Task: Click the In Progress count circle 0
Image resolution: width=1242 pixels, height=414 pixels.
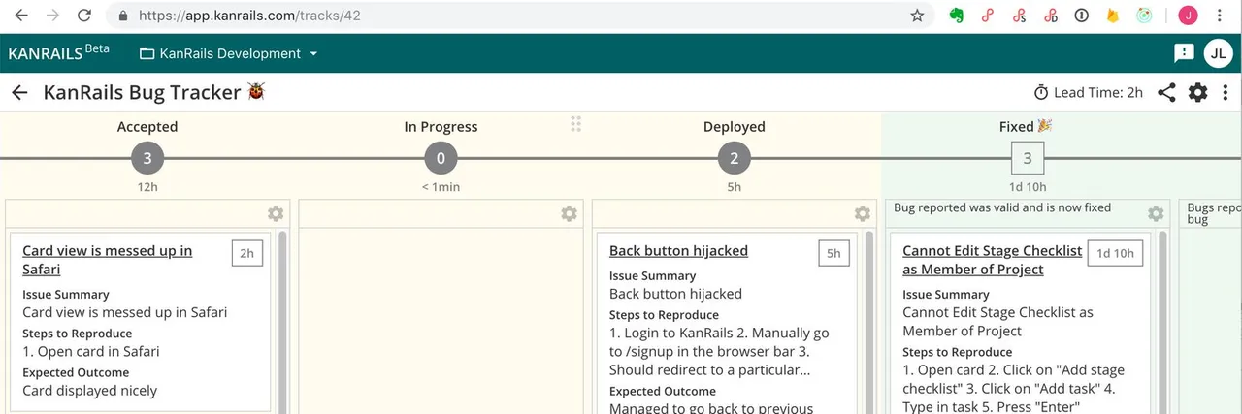Action: (x=441, y=158)
